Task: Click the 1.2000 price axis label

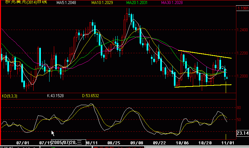Action: coord(242,76)
